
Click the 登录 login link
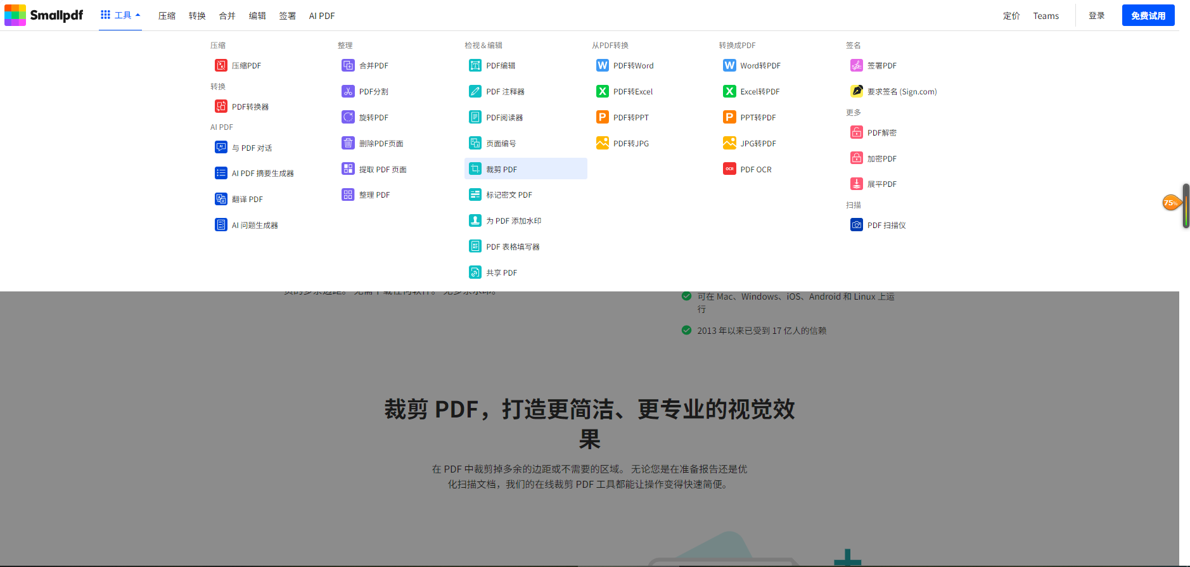1096,16
